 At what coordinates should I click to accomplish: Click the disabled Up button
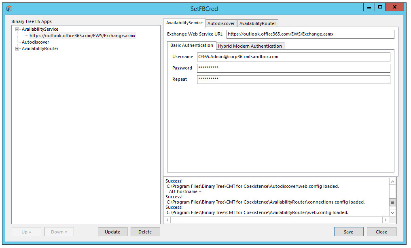(26, 232)
